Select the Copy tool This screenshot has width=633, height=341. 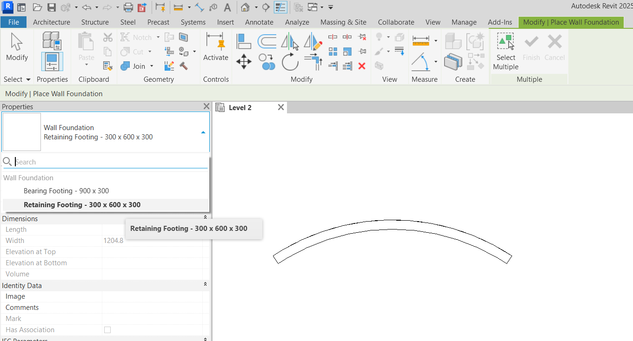(267, 61)
